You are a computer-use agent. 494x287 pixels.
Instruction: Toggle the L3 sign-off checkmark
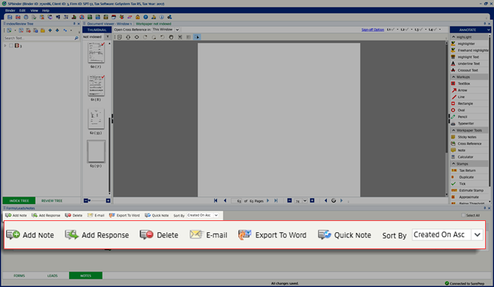click(418, 30)
